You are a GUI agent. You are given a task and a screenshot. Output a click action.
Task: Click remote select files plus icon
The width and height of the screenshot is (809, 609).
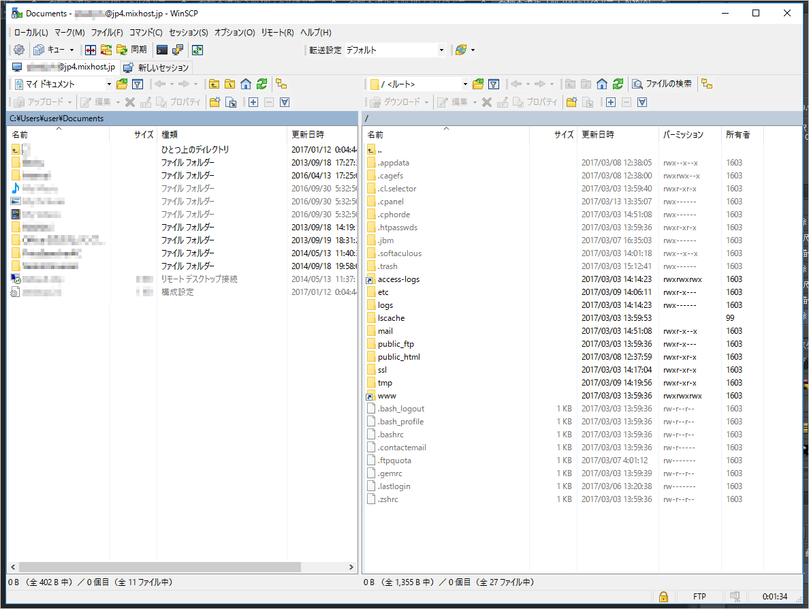pyautogui.click(x=611, y=102)
